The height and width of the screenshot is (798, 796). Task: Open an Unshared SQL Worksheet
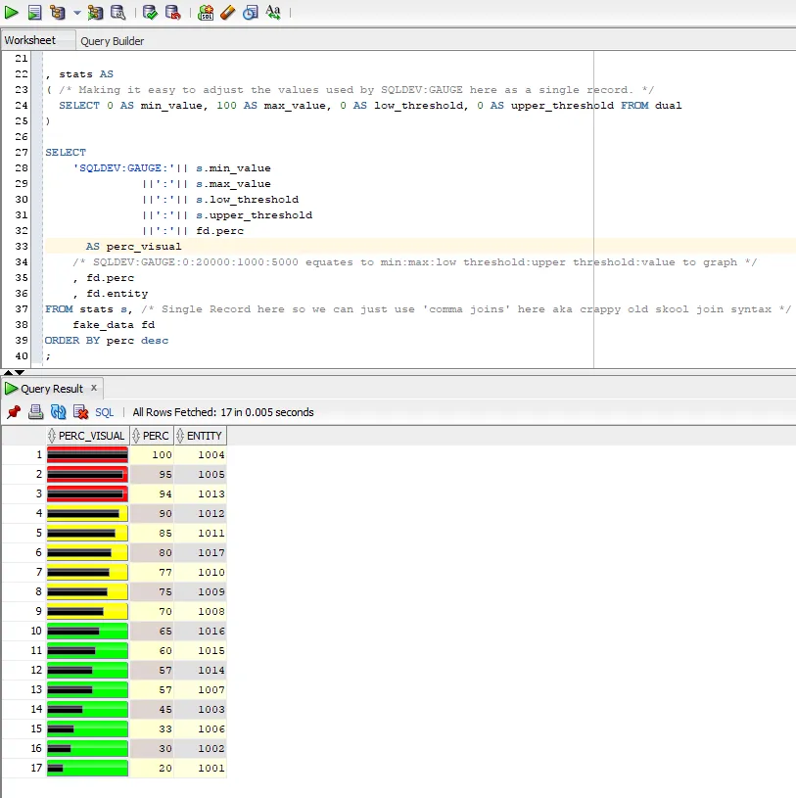coord(206,13)
